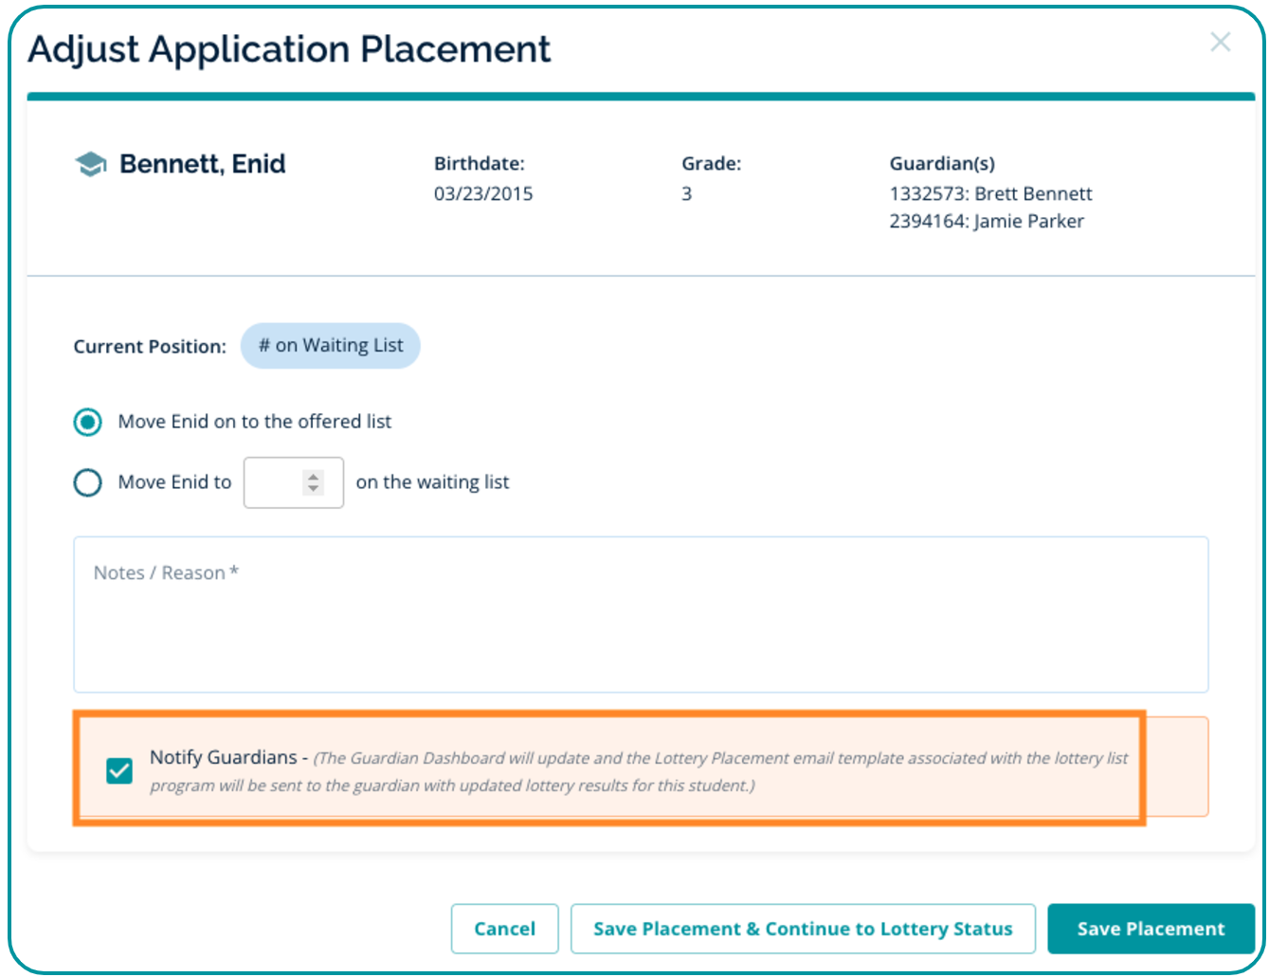Click the Grade value 3
The height and width of the screenshot is (977, 1269).
[x=687, y=194]
